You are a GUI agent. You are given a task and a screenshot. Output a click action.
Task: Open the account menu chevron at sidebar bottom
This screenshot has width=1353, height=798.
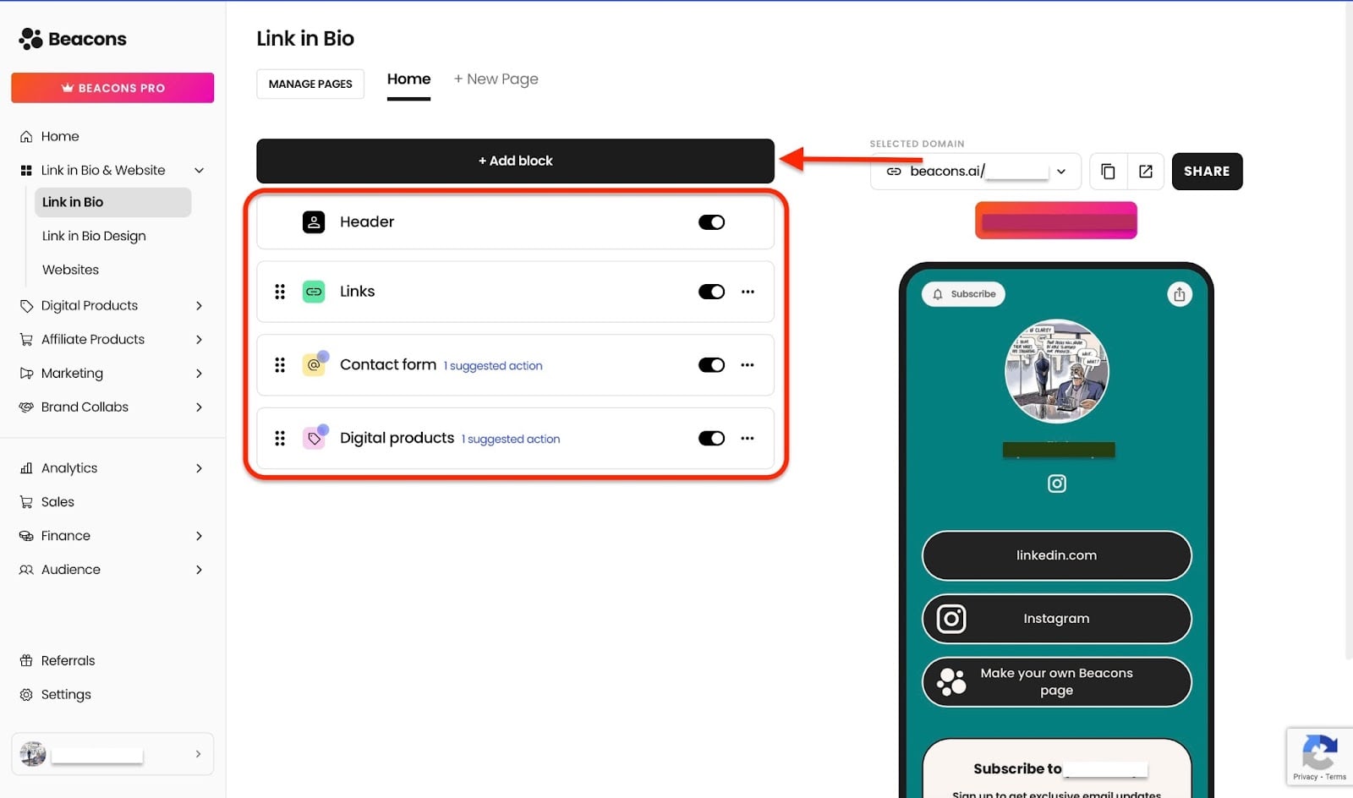pyautogui.click(x=198, y=754)
